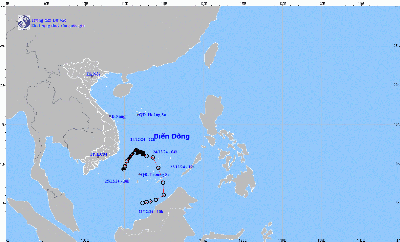This screenshot has height=242, width=400.
Task: Click the Hà Nội city marker dot
Action: coord(92,76)
